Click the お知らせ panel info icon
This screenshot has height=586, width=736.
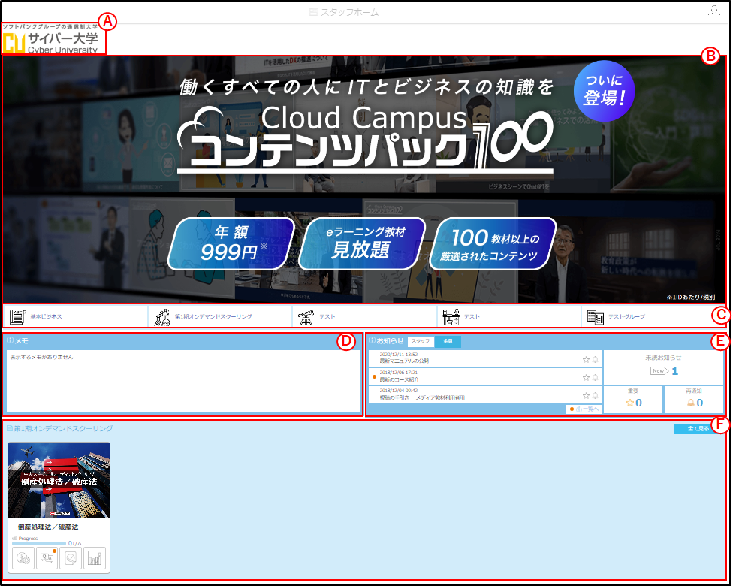point(373,340)
